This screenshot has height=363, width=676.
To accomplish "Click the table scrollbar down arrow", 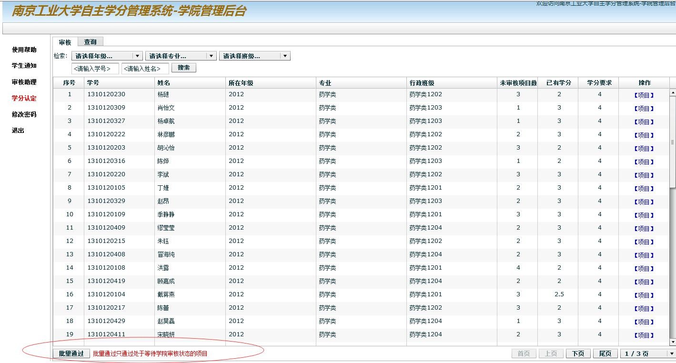I will click(x=673, y=342).
